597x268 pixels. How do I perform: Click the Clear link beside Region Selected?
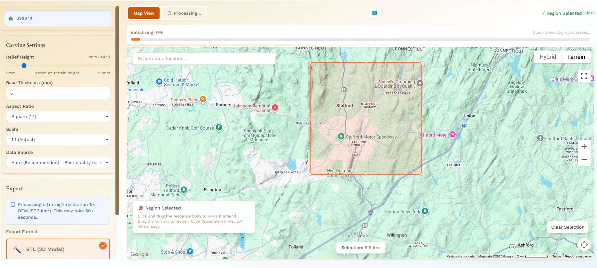tap(589, 13)
